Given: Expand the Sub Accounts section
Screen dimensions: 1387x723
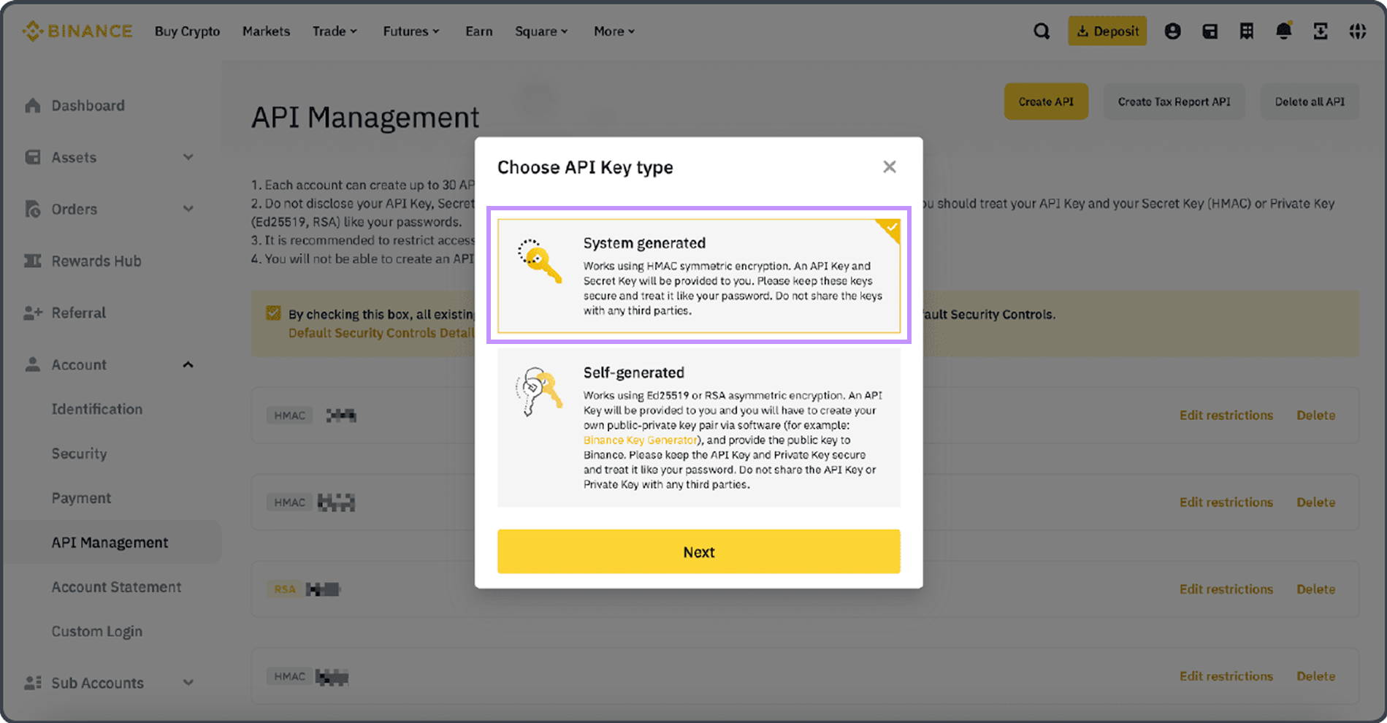Looking at the screenshot, I should [x=188, y=683].
